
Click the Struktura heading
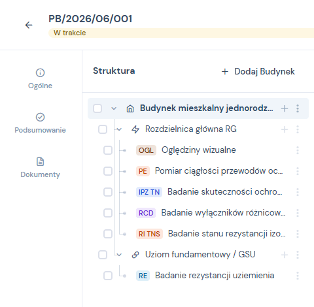pos(114,71)
